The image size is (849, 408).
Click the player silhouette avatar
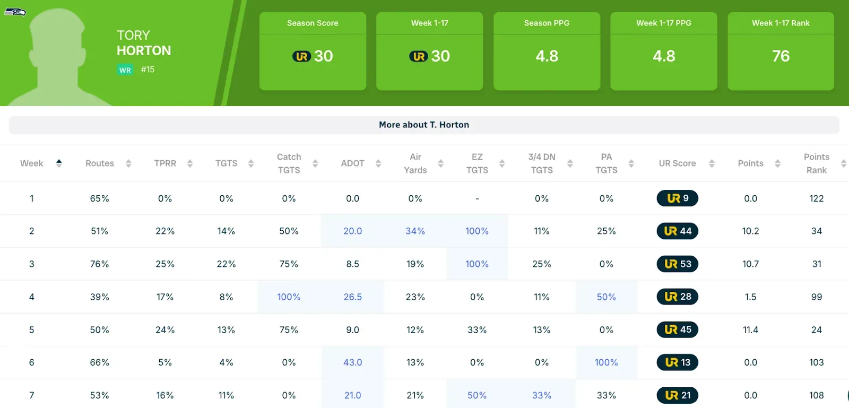[57, 58]
